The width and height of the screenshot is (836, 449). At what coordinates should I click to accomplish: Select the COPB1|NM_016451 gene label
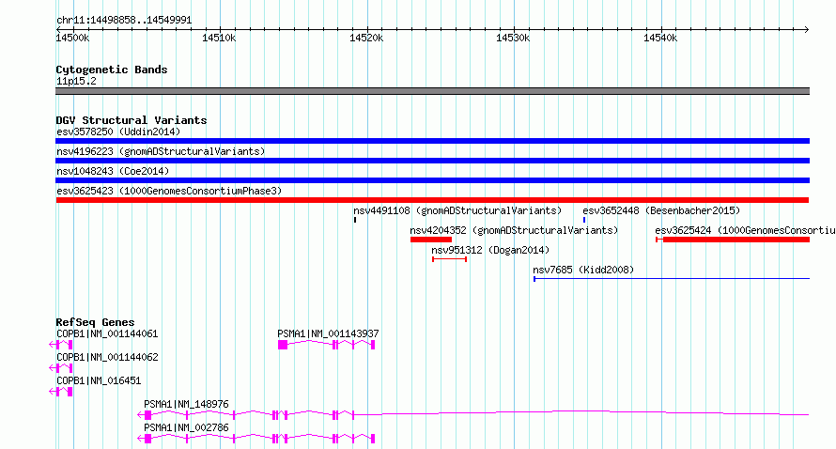click(99, 380)
